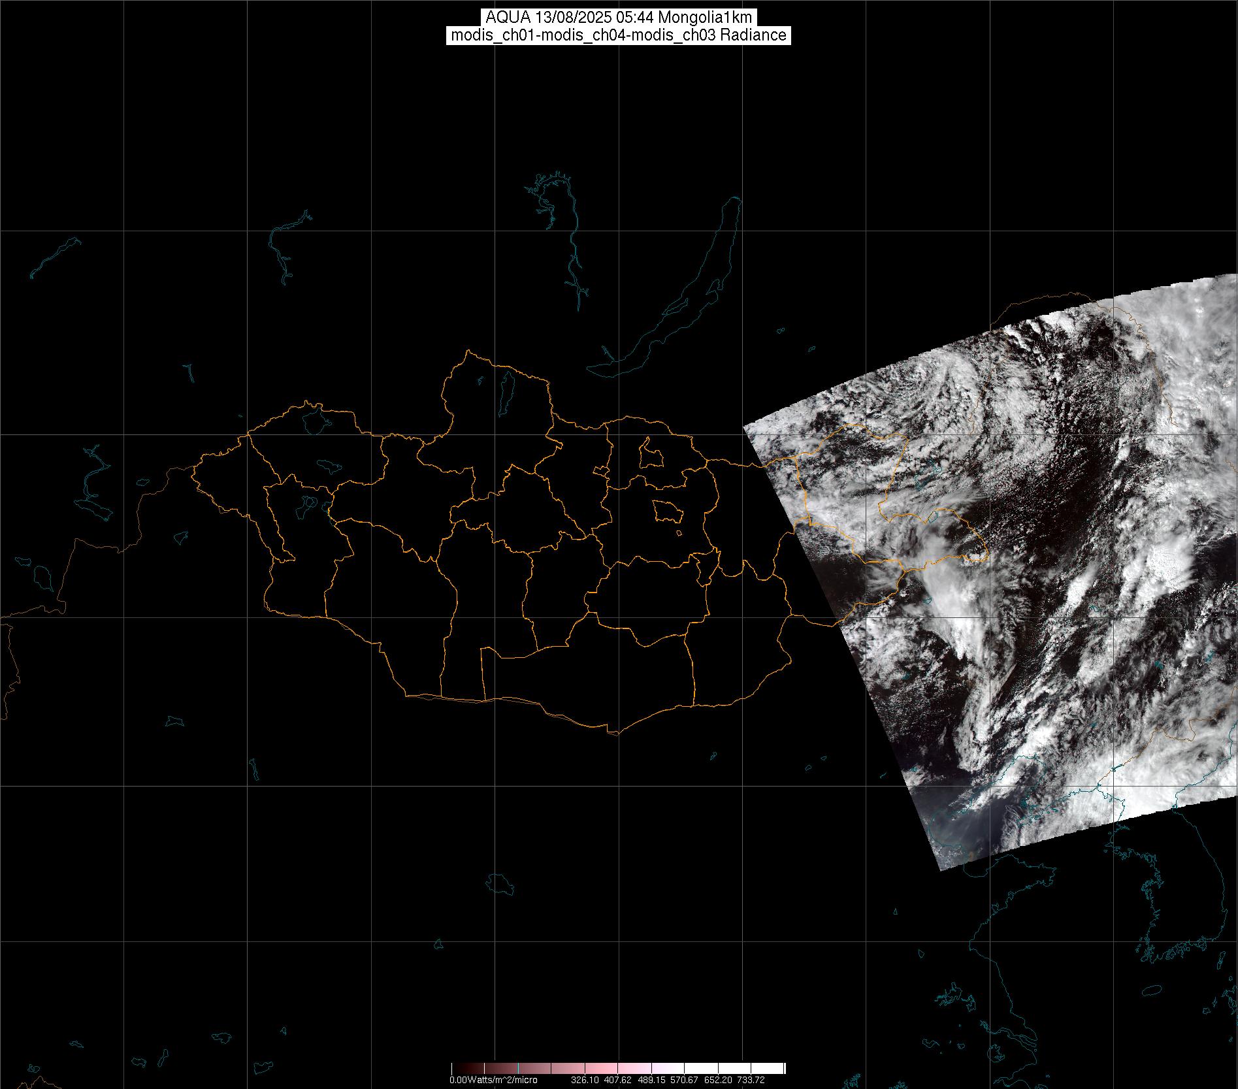Pick the white end of the colorbar
Screen dimensions: 1238x1089
[x=774, y=1069]
